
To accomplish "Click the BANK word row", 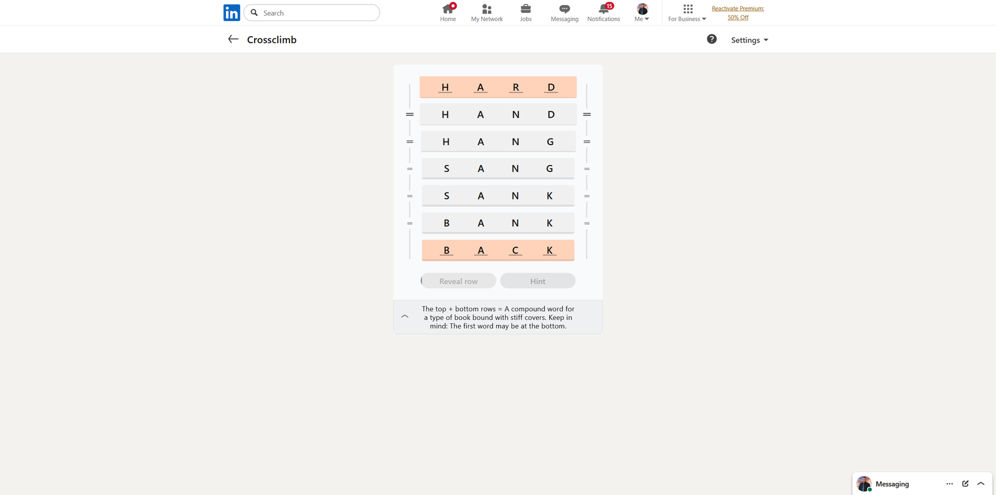I will point(498,223).
